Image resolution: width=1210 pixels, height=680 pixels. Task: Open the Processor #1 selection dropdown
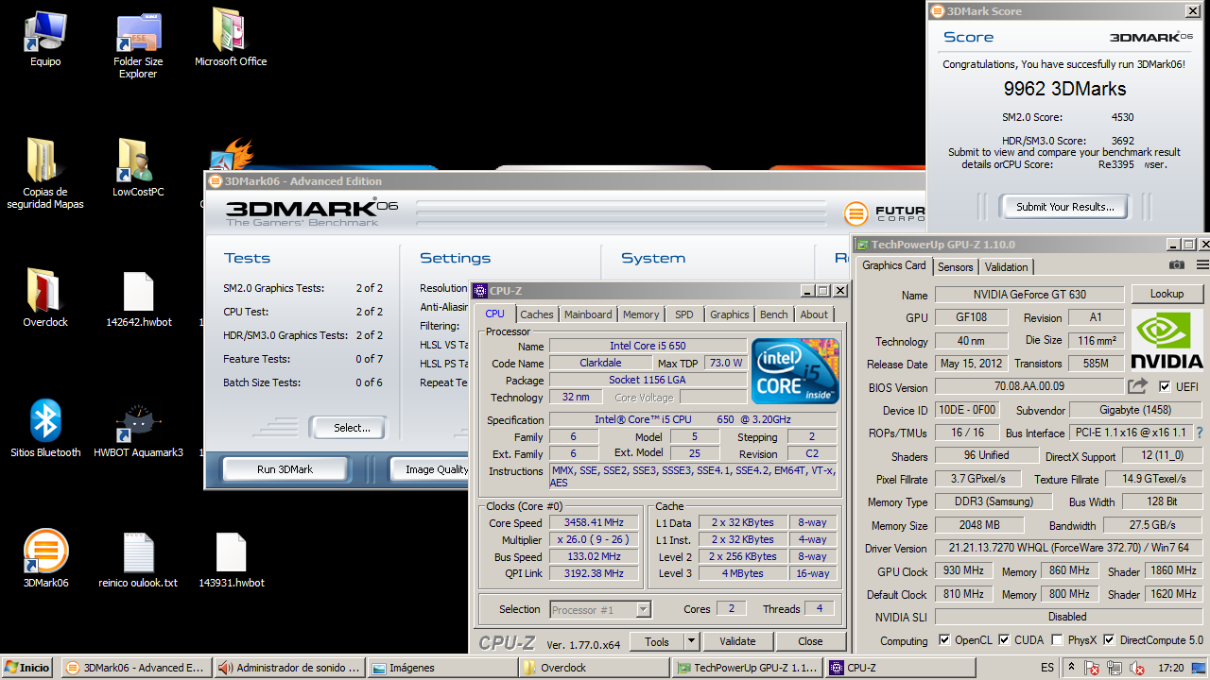(600, 610)
